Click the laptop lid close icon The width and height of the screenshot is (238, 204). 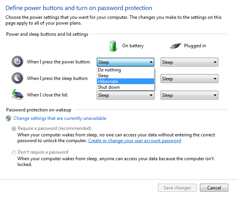[x=17, y=95]
